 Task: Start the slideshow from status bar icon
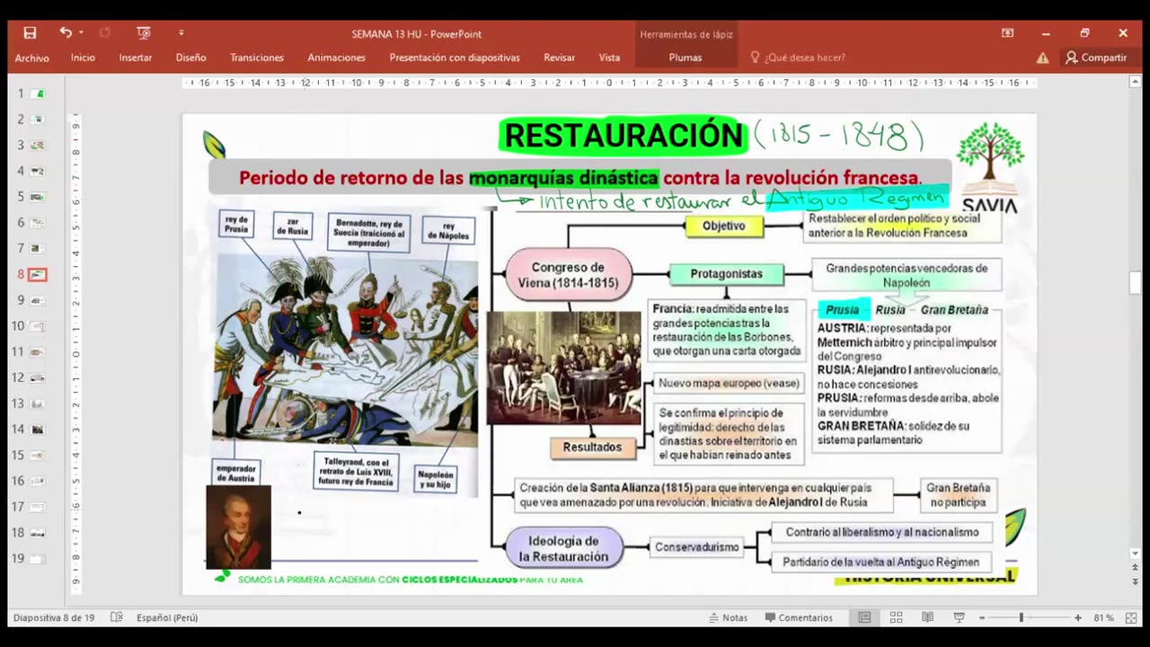(x=959, y=618)
